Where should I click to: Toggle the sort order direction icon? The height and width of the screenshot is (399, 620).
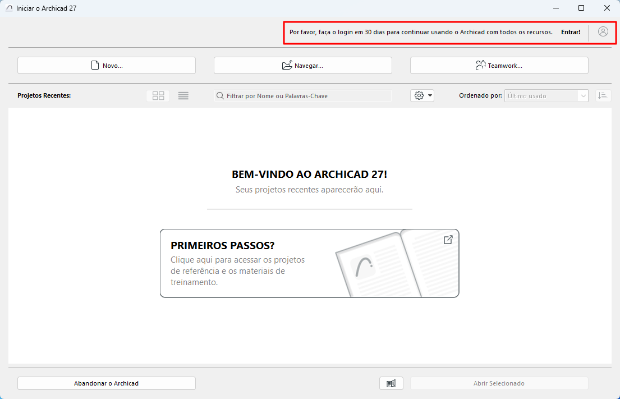pyautogui.click(x=603, y=96)
